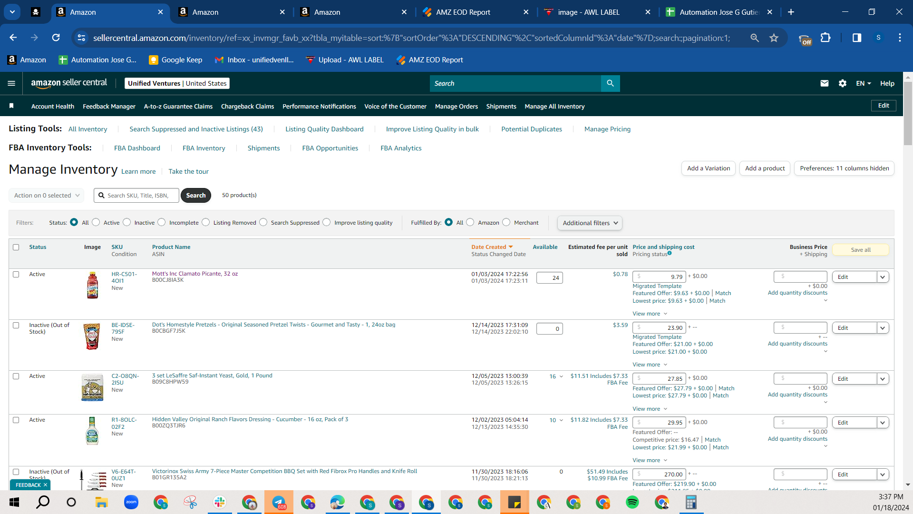Viewport: 913px width, 514px height.
Task: Bookmark this page with the star icon
Action: pos(774,38)
